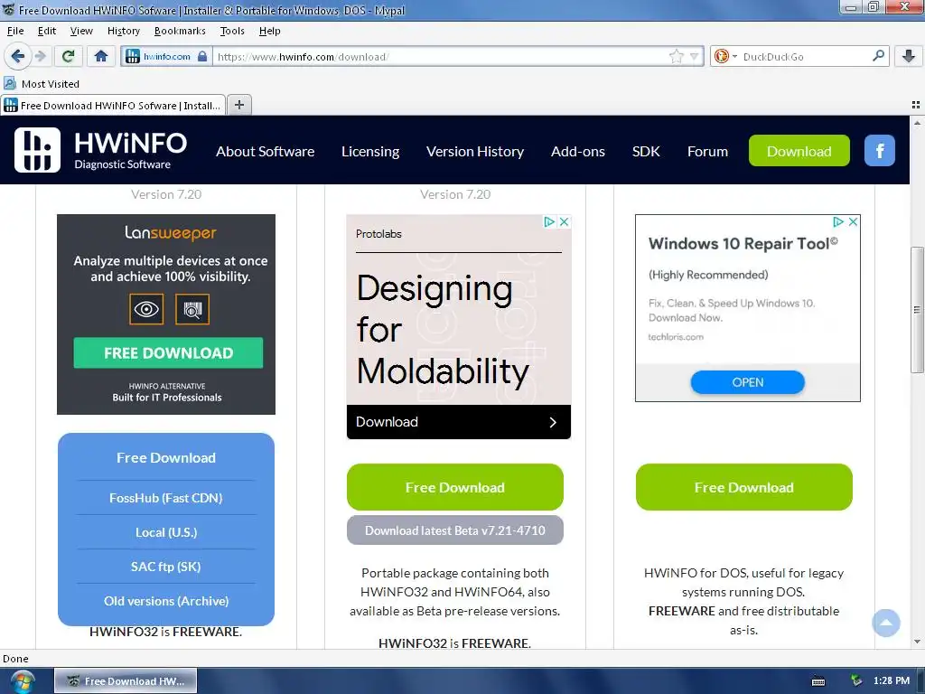Image resolution: width=925 pixels, height=694 pixels.
Task: Open the Windows Start orb
Action: pos(23,681)
